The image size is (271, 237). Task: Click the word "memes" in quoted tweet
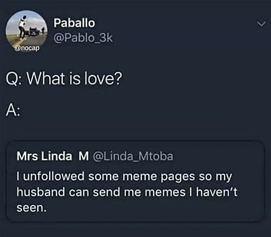pos(165,192)
